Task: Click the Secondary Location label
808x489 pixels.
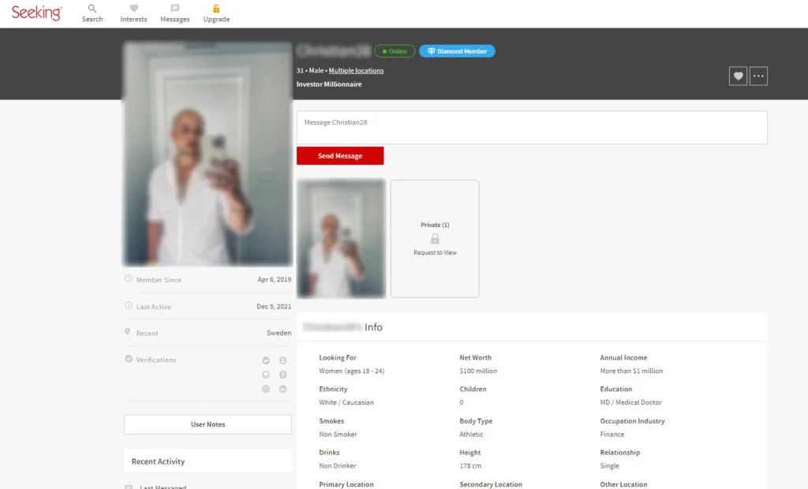Action: pyautogui.click(x=491, y=484)
